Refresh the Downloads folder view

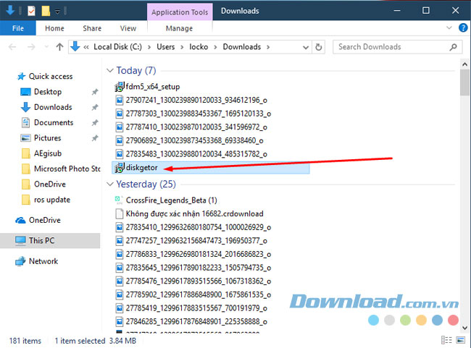coord(320,47)
